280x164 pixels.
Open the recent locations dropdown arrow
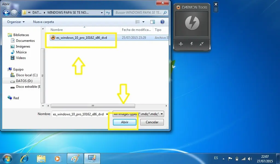[19, 13]
